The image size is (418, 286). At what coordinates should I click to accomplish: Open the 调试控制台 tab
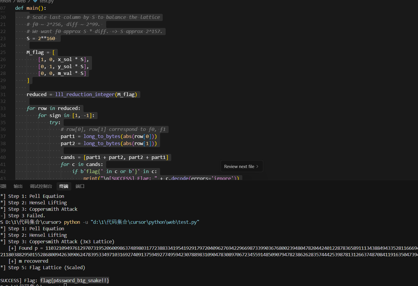41,186
